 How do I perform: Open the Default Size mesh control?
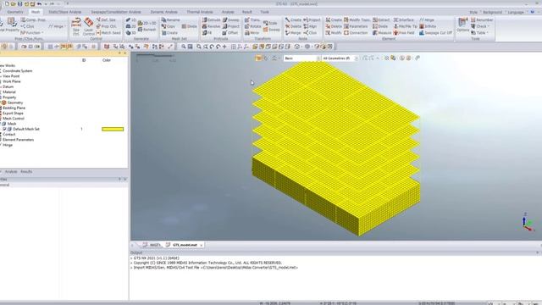click(x=106, y=20)
